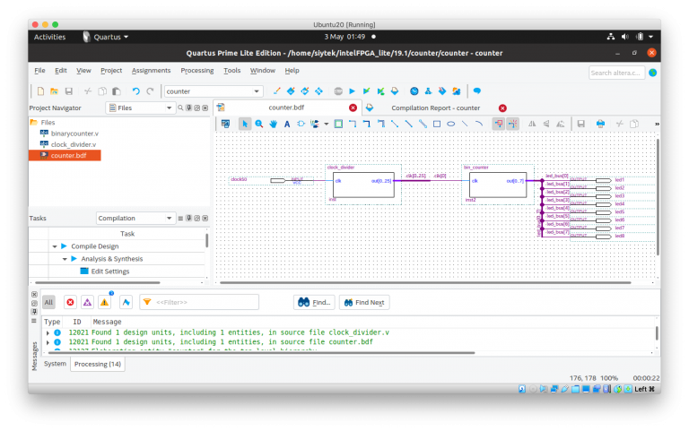Click the message filter input field
This screenshot has width=689, height=431.
pyautogui.click(x=205, y=302)
